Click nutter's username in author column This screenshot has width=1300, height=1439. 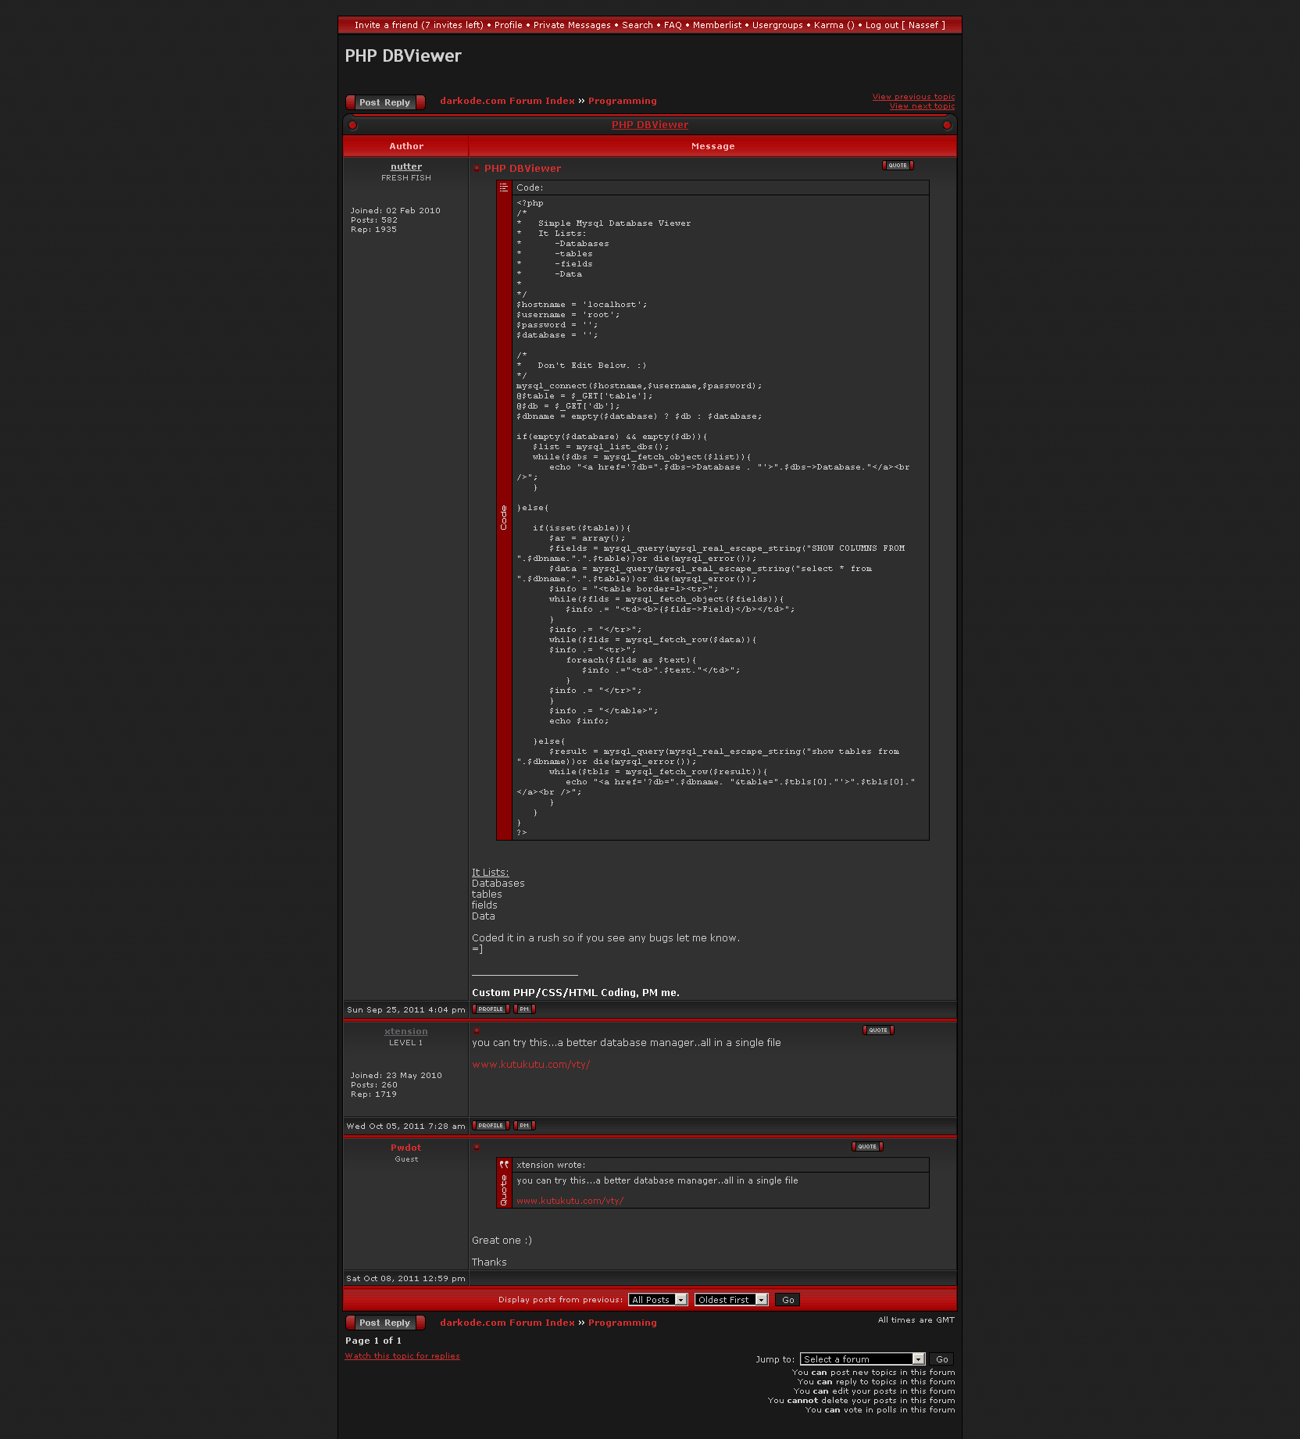pos(405,166)
